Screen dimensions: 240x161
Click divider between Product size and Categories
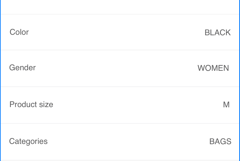(120, 123)
